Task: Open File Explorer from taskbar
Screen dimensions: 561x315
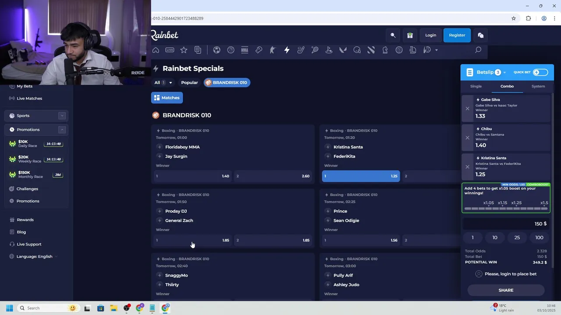Action: pos(114,308)
